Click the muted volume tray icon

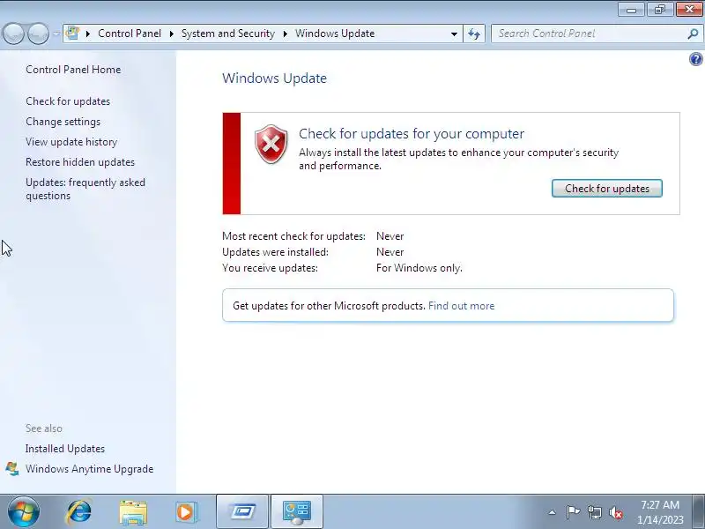pos(615,512)
